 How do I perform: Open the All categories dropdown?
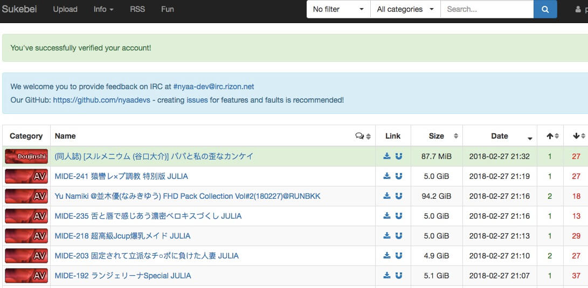(x=405, y=9)
